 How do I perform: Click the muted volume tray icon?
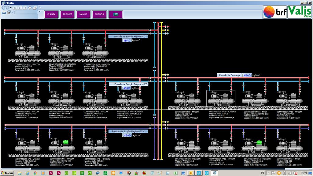click(x=296, y=173)
